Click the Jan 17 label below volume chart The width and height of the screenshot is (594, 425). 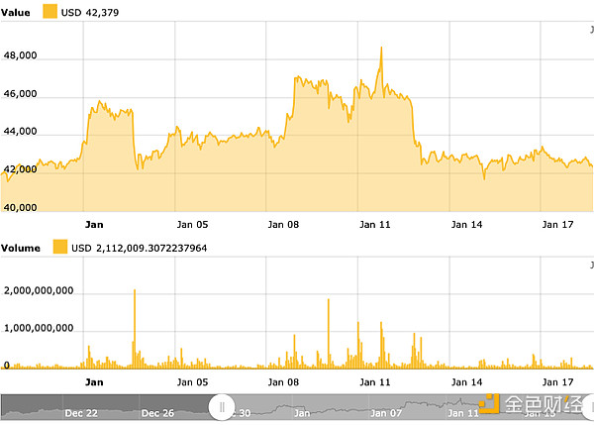[x=557, y=381]
